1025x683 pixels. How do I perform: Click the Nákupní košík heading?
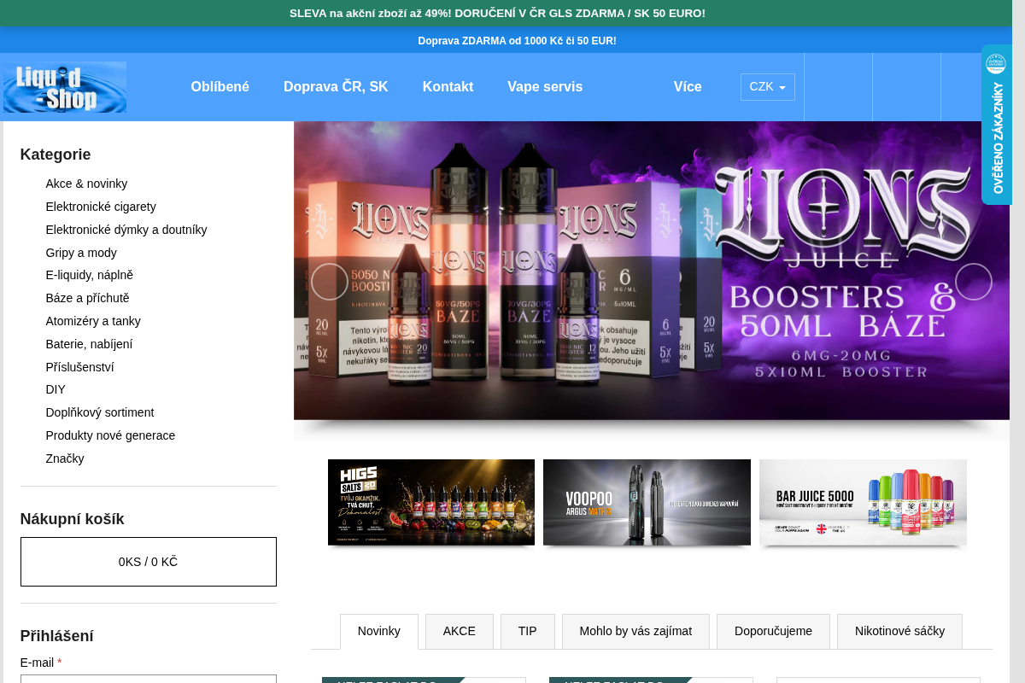(x=73, y=519)
